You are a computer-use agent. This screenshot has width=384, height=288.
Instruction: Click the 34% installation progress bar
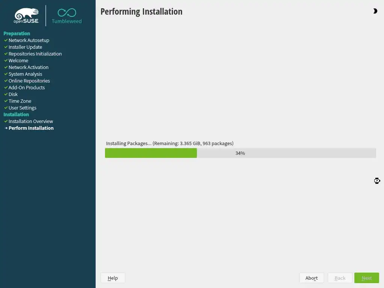[x=240, y=153]
